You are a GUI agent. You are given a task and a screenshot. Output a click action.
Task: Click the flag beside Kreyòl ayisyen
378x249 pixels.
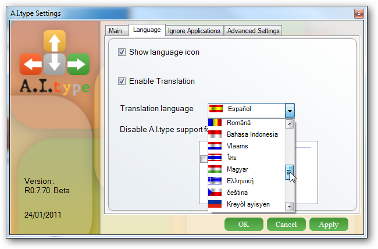pos(215,204)
